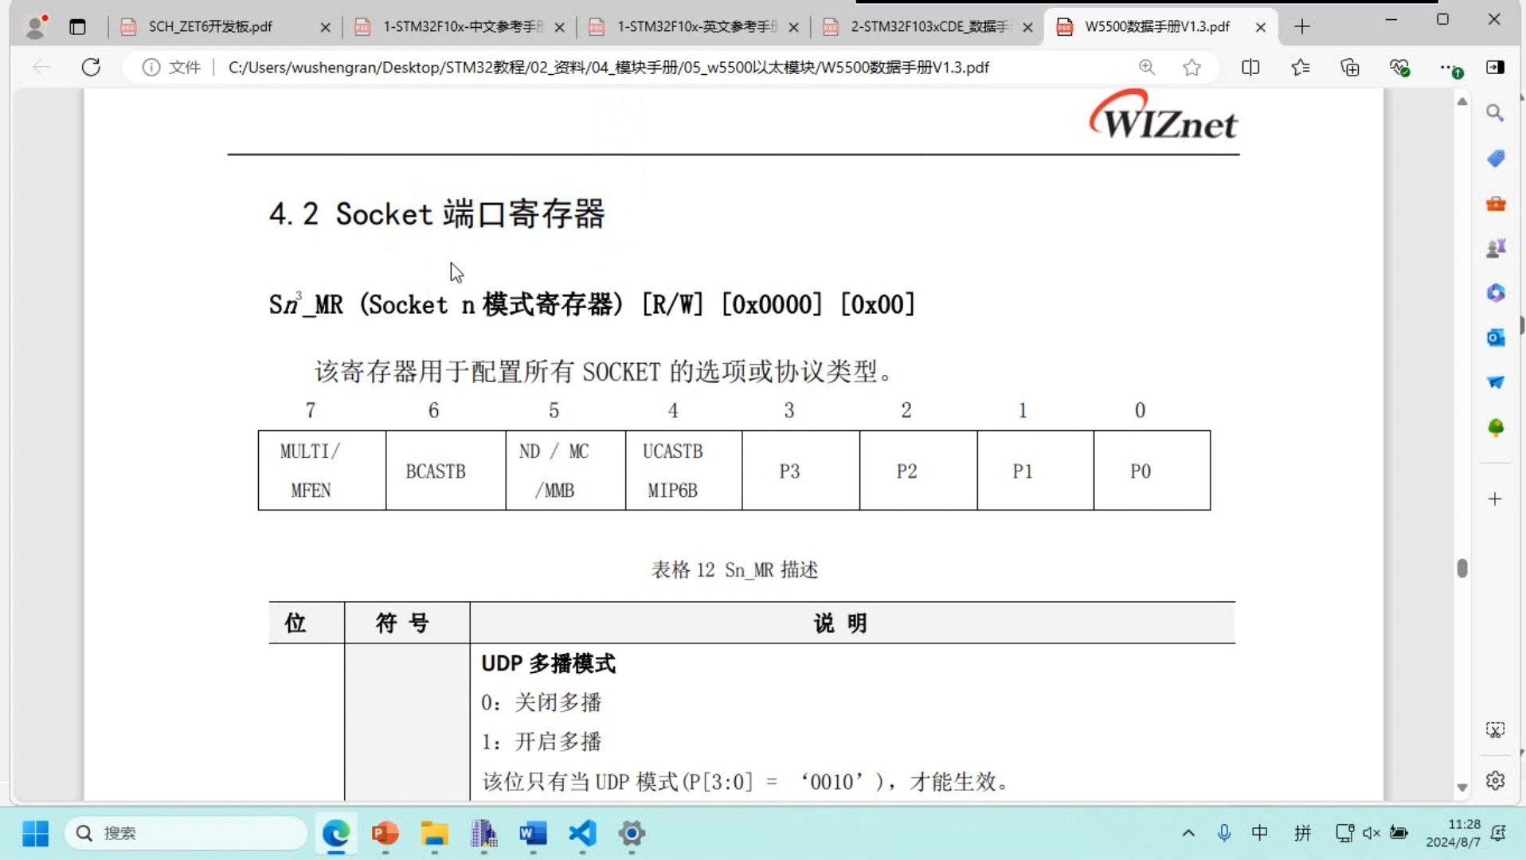
Task: Open Outlook in sidebar
Action: pos(1495,338)
